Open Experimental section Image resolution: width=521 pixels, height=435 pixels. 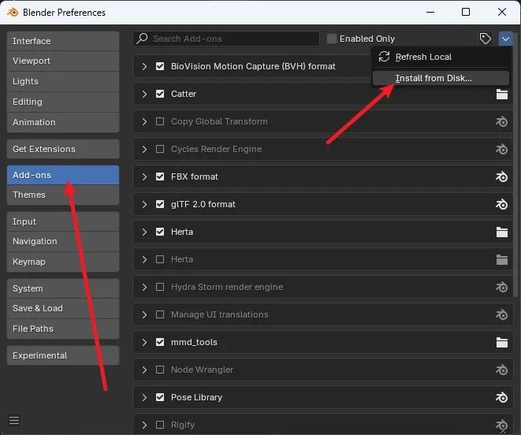click(x=63, y=355)
